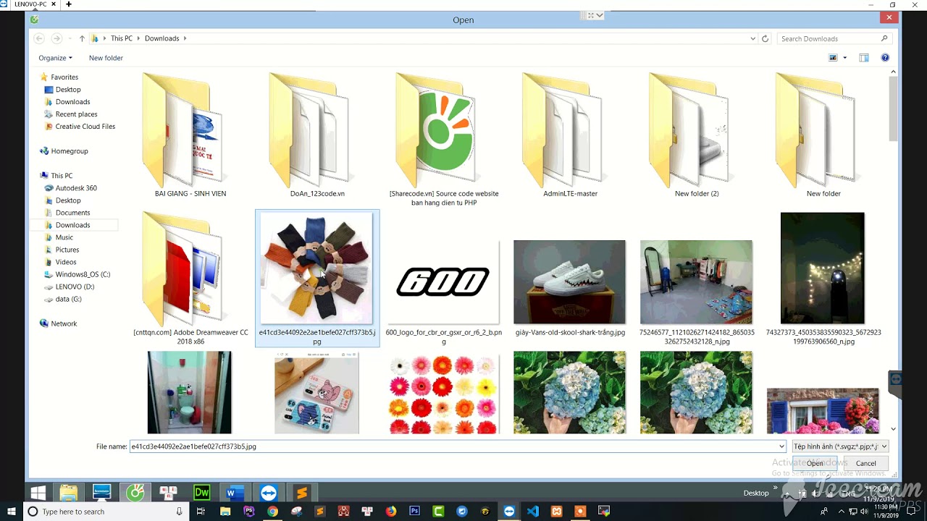Open the help question mark icon
The image size is (927, 521).
coord(885,58)
